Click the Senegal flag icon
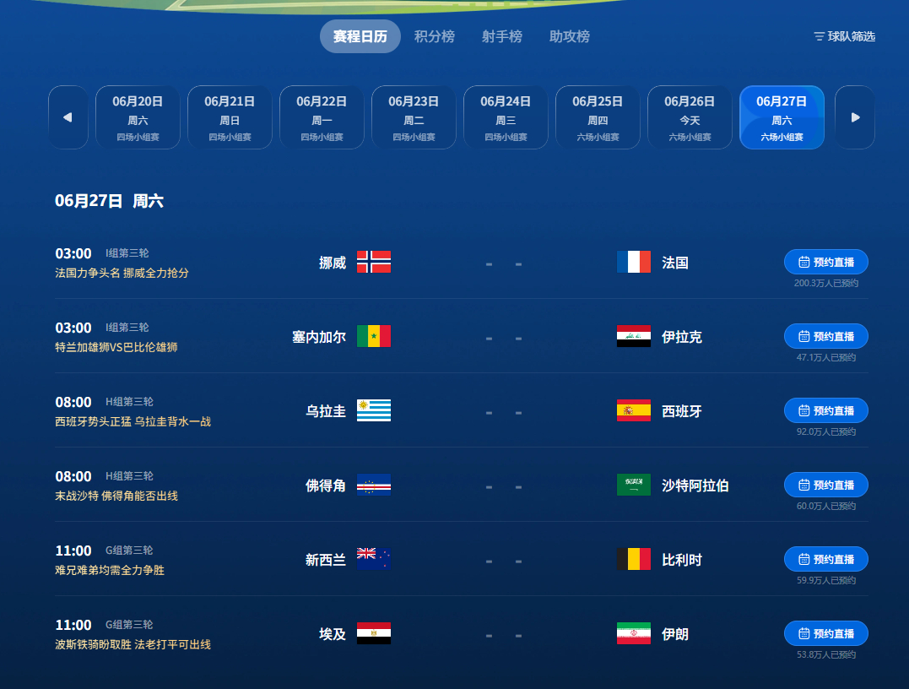 [373, 336]
